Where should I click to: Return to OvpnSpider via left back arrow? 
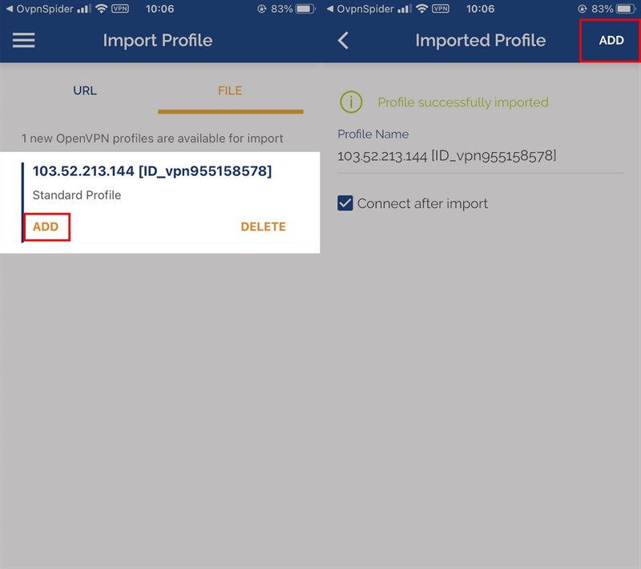(39, 9)
